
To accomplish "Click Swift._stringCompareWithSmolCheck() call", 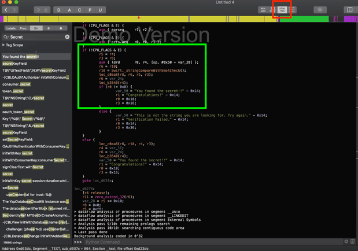I will point(149,71).
